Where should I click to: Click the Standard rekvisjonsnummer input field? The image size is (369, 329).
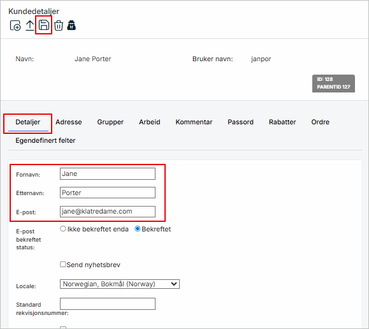click(108, 303)
